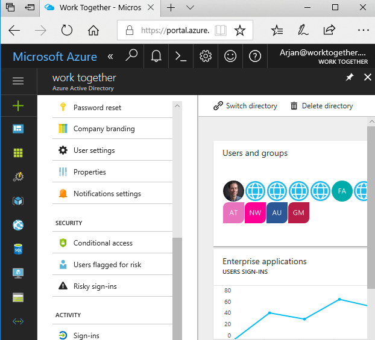Open Azure portal search magnifier

point(131,56)
